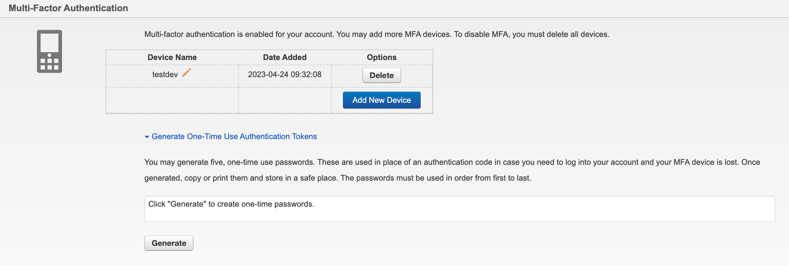Click the date 2023-04-24 09:32:08

[285, 74]
